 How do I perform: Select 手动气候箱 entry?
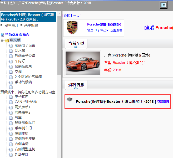pyautogui.click(x=23, y=82)
